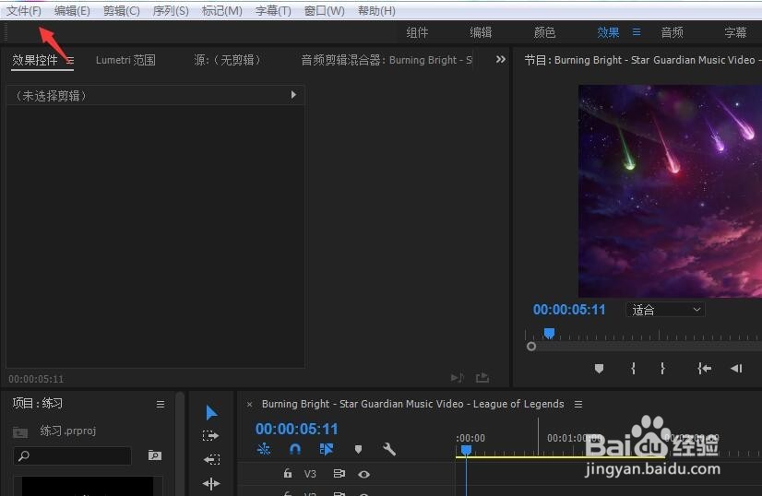The image size is (762, 496).
Task: Click the timeline playhead marker
Action: click(466, 450)
